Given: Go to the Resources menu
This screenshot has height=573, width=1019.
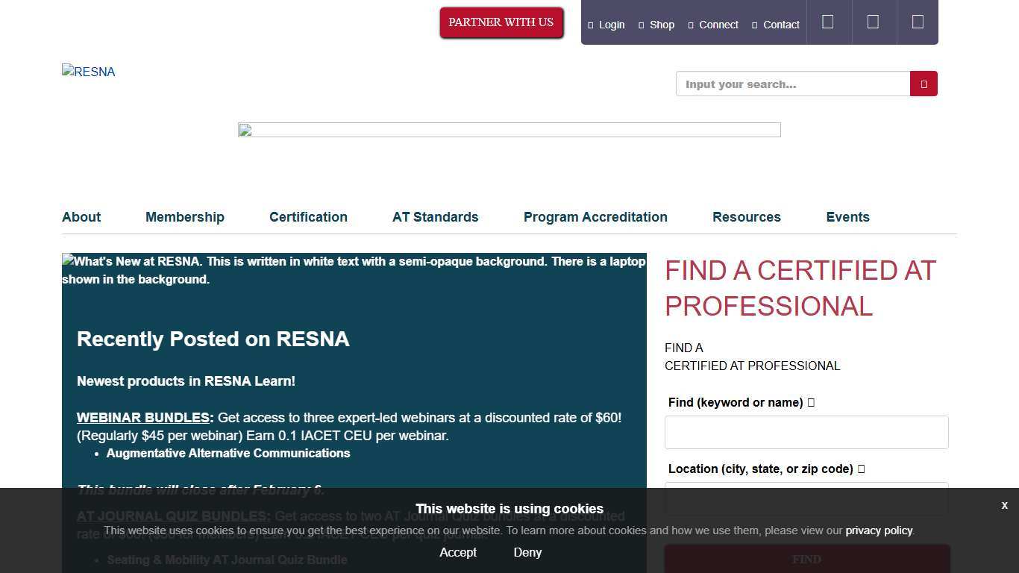Looking at the screenshot, I should (x=746, y=217).
